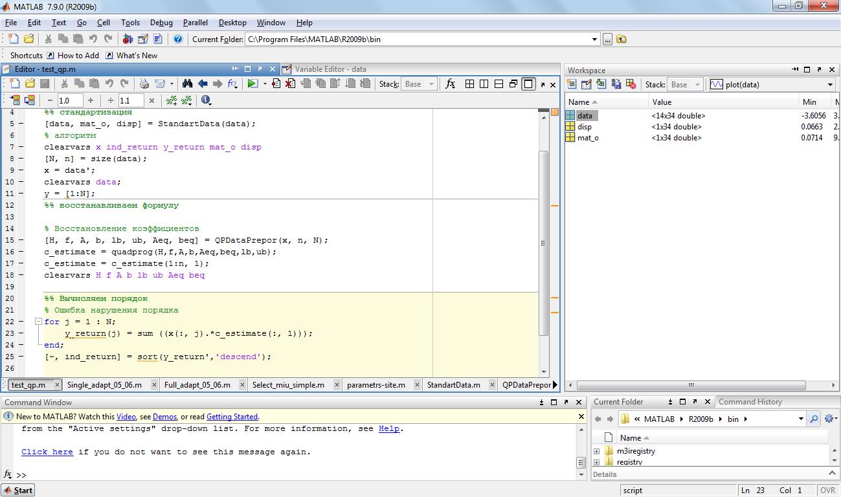
Task: Click the Print icon in the editor toolbar
Action: [144, 83]
